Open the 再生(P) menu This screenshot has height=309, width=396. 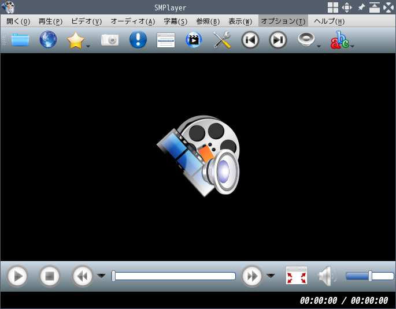click(x=50, y=21)
